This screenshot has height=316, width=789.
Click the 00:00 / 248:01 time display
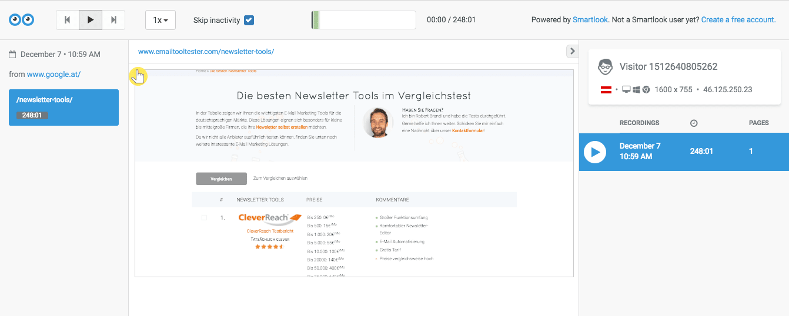pos(451,20)
